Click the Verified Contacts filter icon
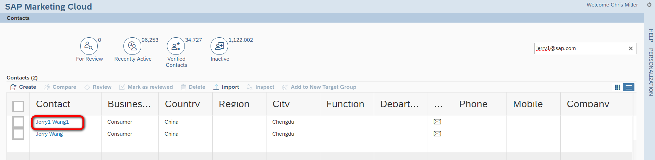Viewport: 655px width, 160px height. coord(176,46)
